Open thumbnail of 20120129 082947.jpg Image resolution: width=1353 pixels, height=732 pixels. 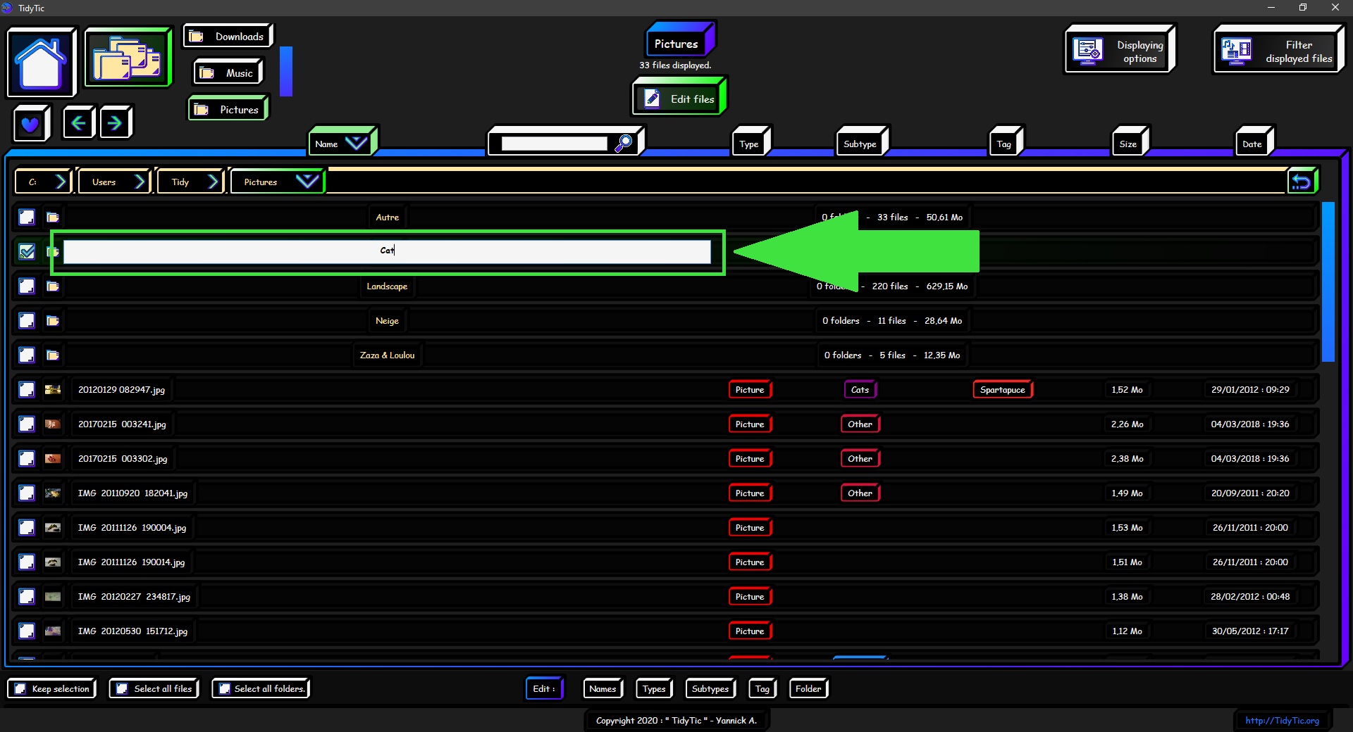[x=53, y=389]
